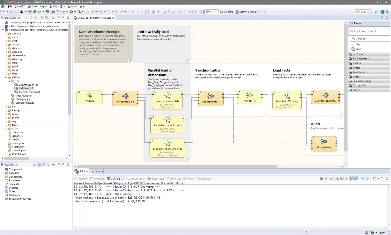Expand the lookup folder

6,110
